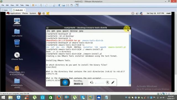
Task: Enter VMware full screen mode
Action: [x=67, y=5]
